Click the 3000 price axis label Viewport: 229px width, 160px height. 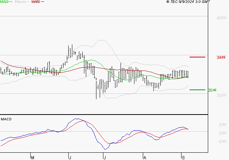click(x=221, y=95)
